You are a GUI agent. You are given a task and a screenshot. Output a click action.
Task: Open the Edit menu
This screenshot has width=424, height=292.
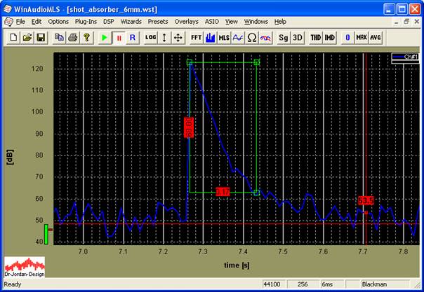(x=37, y=22)
